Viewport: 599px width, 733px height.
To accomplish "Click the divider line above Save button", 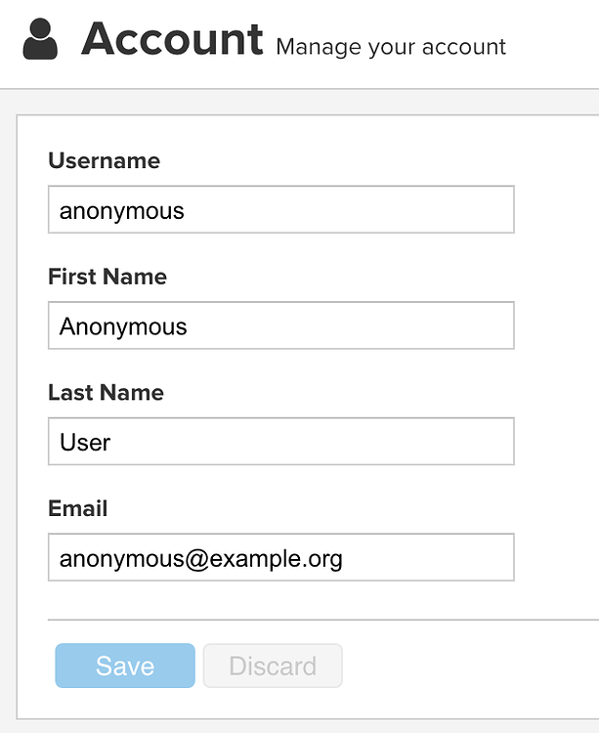I will pyautogui.click(x=323, y=620).
